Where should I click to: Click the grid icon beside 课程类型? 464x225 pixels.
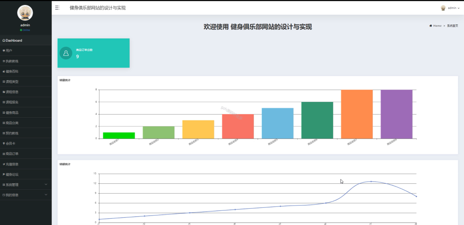coord(4,82)
